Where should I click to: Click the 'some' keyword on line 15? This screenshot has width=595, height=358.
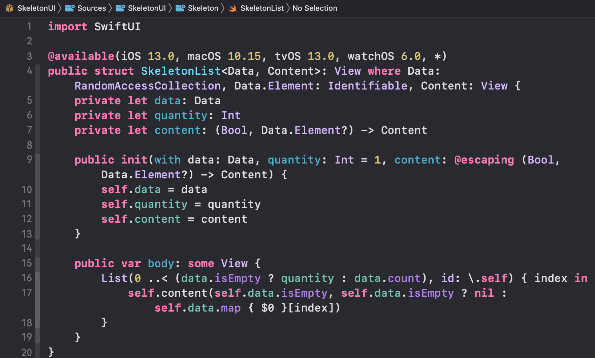[201, 263]
